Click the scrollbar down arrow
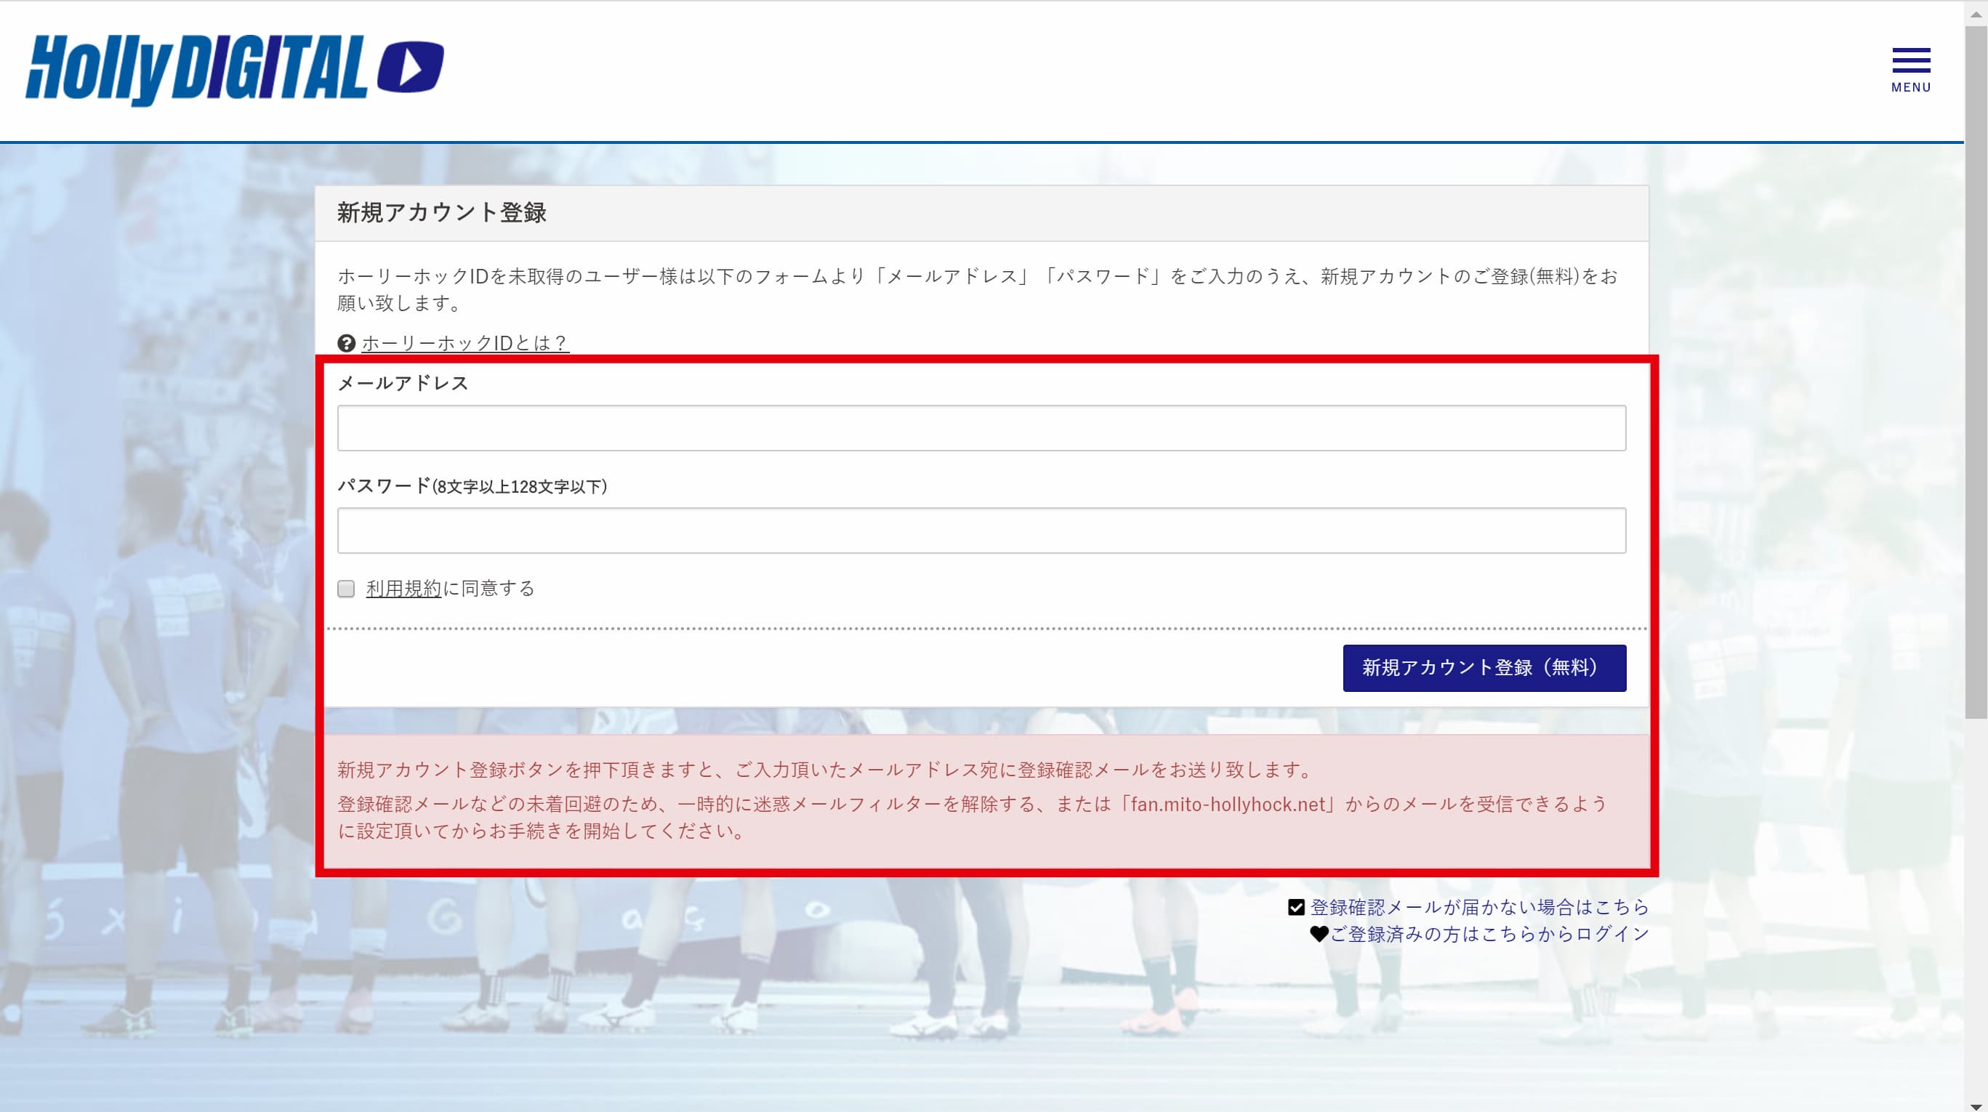Image resolution: width=1988 pixels, height=1112 pixels. [1976, 1106]
